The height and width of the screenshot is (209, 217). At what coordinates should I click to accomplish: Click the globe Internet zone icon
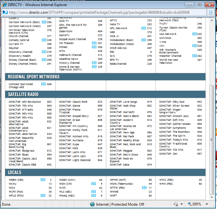[x=92, y=204]
